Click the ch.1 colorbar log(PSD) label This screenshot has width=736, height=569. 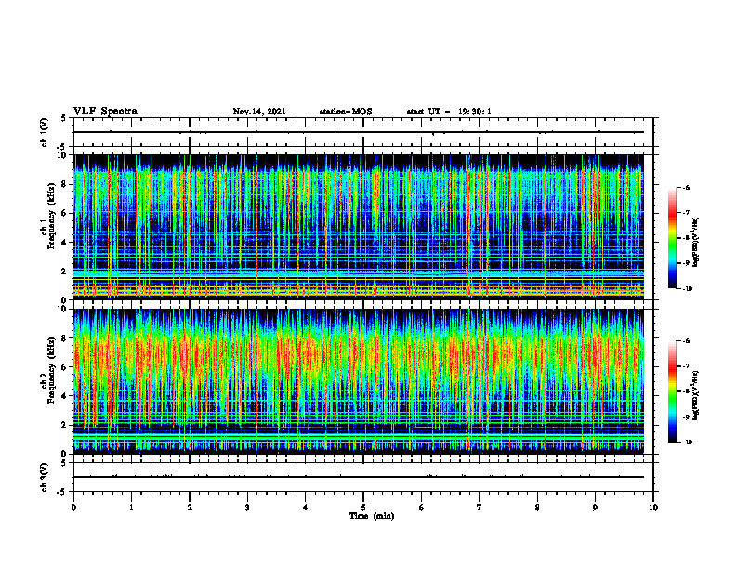click(x=696, y=242)
